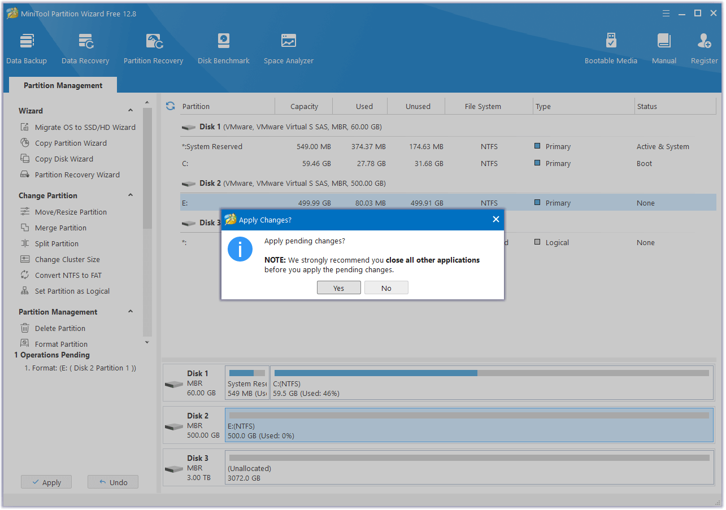Launch Data Recovery from toolbar
726x510 pixels.
coord(85,49)
